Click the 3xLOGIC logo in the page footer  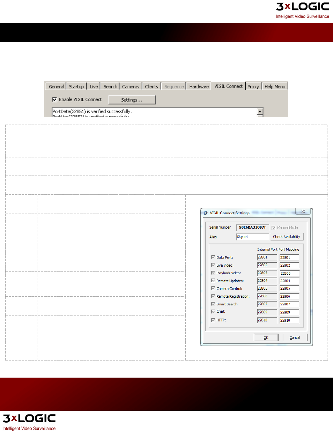pos(29,422)
